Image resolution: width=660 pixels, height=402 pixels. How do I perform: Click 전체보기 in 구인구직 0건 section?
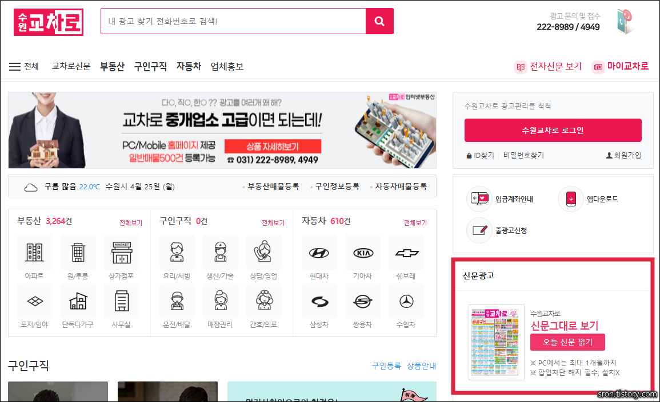coord(273,222)
